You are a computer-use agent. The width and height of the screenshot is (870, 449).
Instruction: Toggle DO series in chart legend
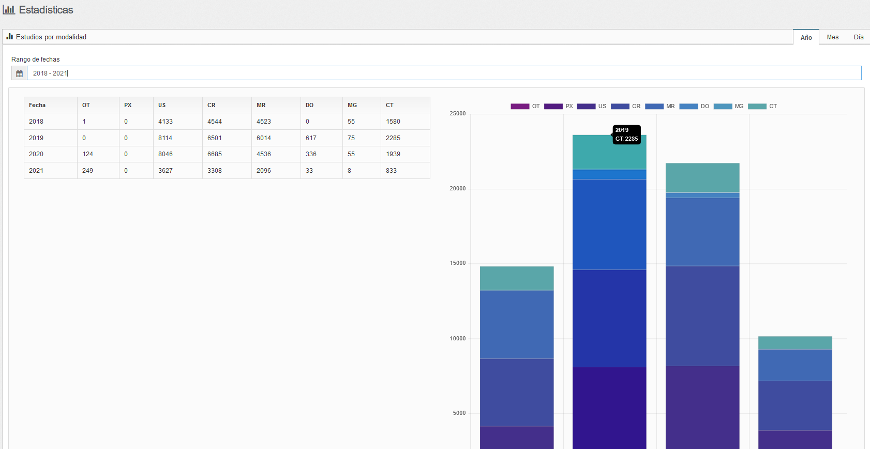click(x=694, y=106)
